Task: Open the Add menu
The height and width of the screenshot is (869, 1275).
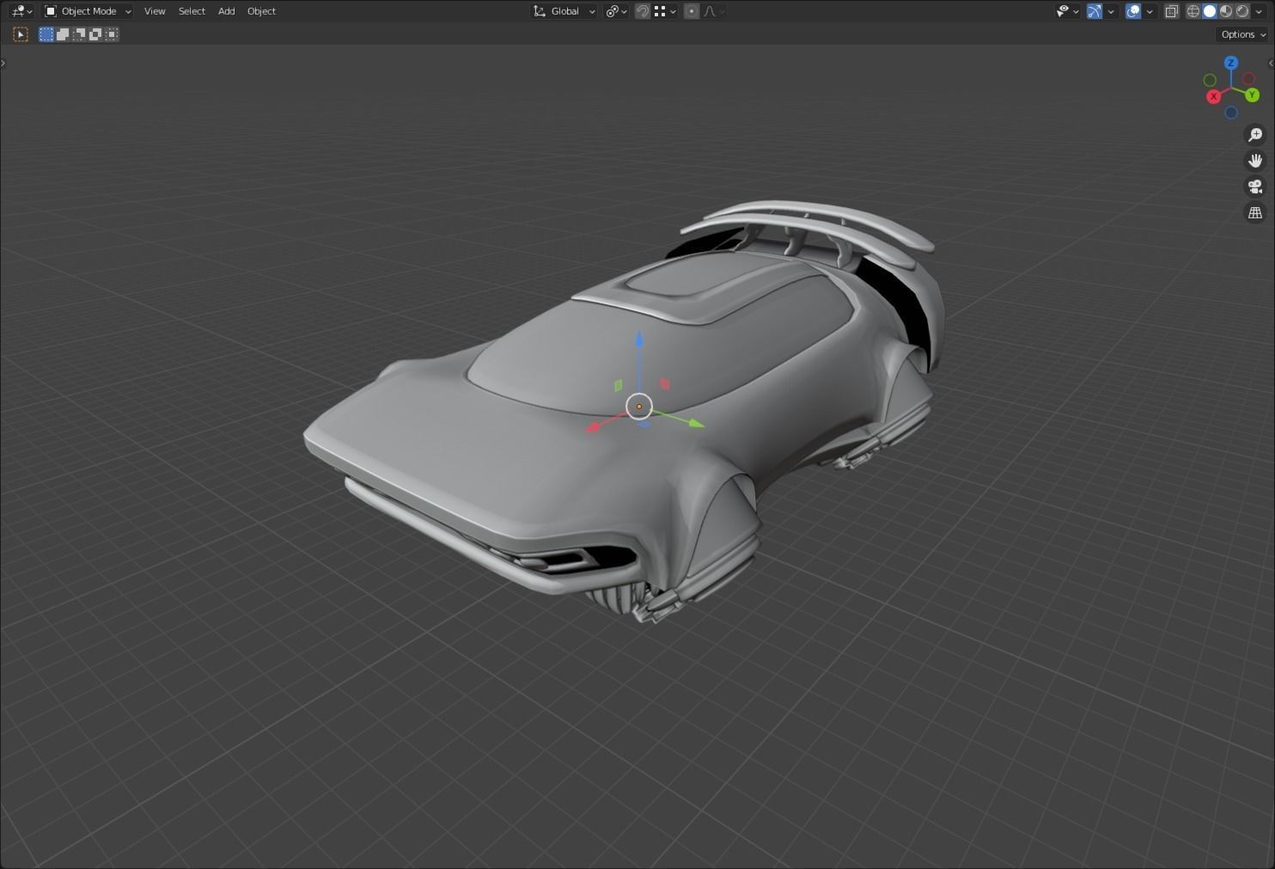Action: [x=226, y=11]
